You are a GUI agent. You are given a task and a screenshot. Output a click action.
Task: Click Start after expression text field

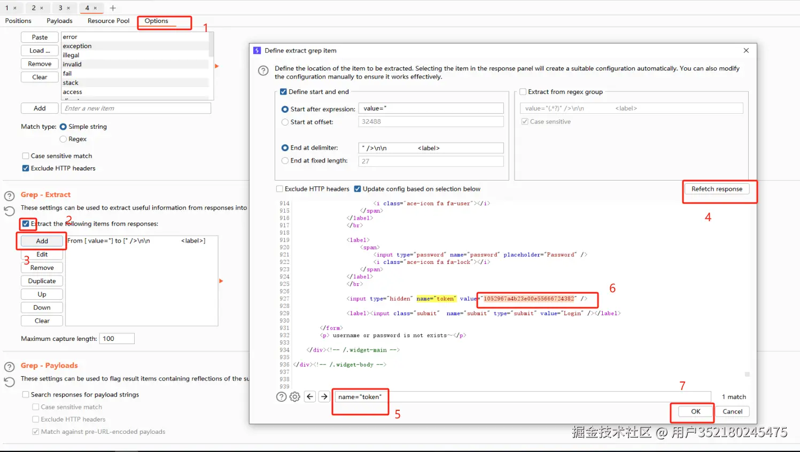[431, 108]
